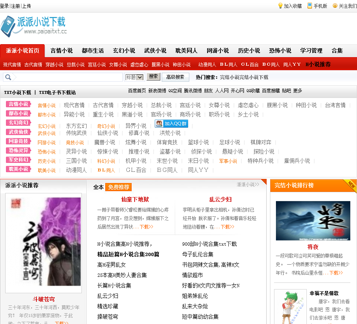Click the 言情小说 pink category tag

(x=19, y=104)
